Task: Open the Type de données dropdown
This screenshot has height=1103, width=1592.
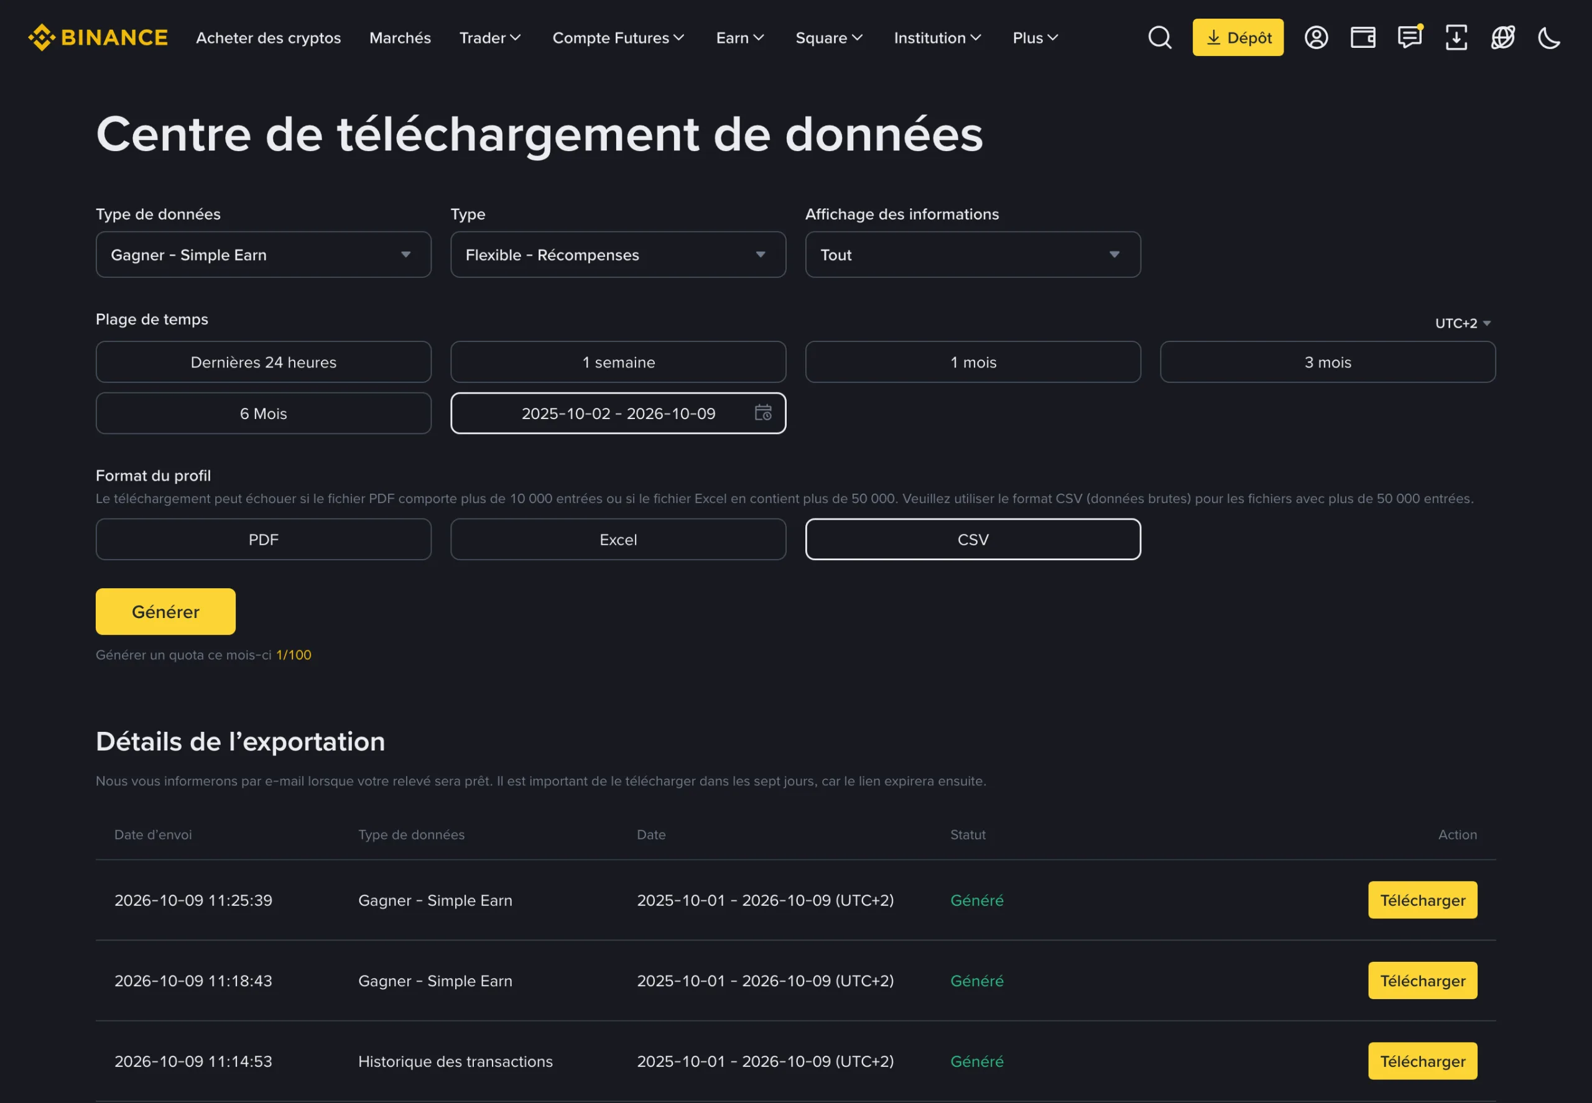Action: (264, 254)
